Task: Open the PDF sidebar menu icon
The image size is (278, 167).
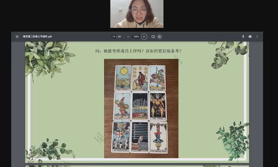Action: (17, 36)
